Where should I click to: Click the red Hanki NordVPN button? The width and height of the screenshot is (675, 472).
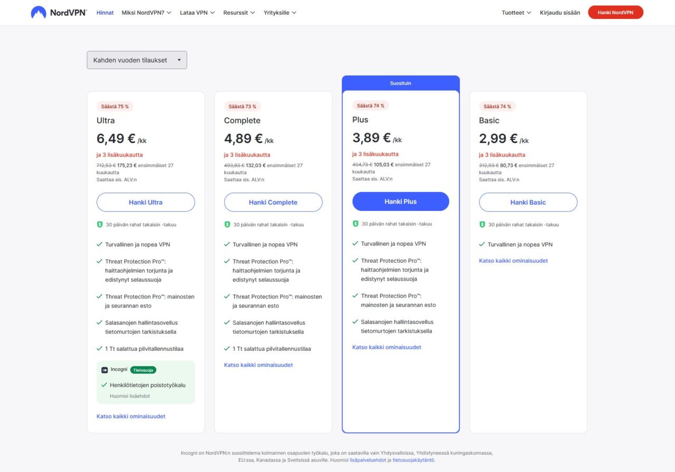point(615,13)
